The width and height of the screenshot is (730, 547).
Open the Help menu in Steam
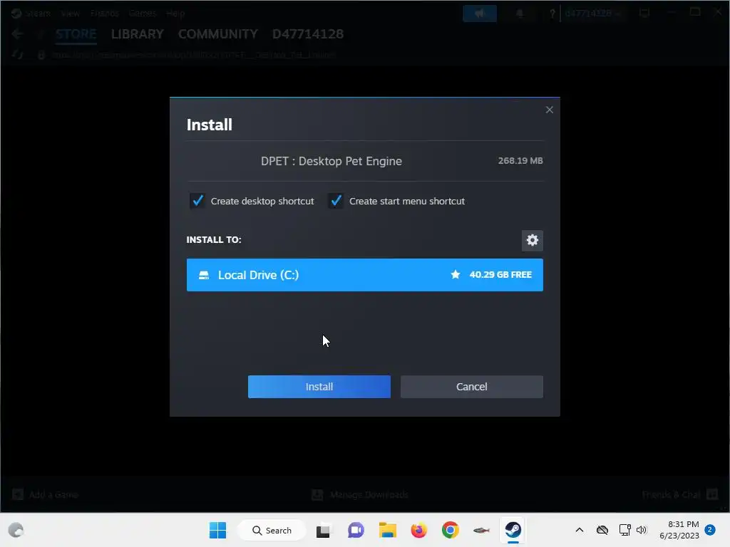pos(175,14)
